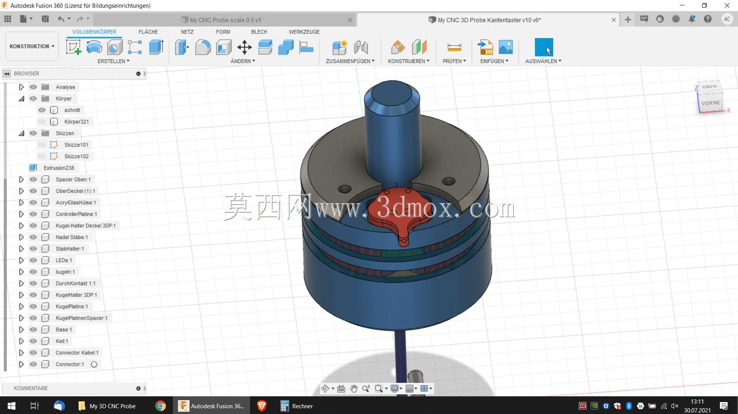Viewport: 738px width, 414px height.
Task: Switch to the FORM tab
Action: [223, 32]
